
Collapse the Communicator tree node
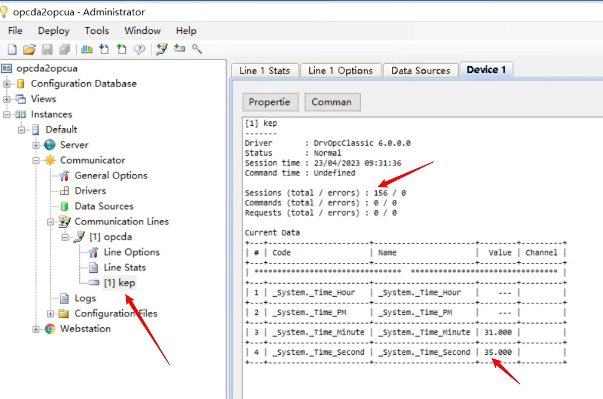tap(36, 160)
